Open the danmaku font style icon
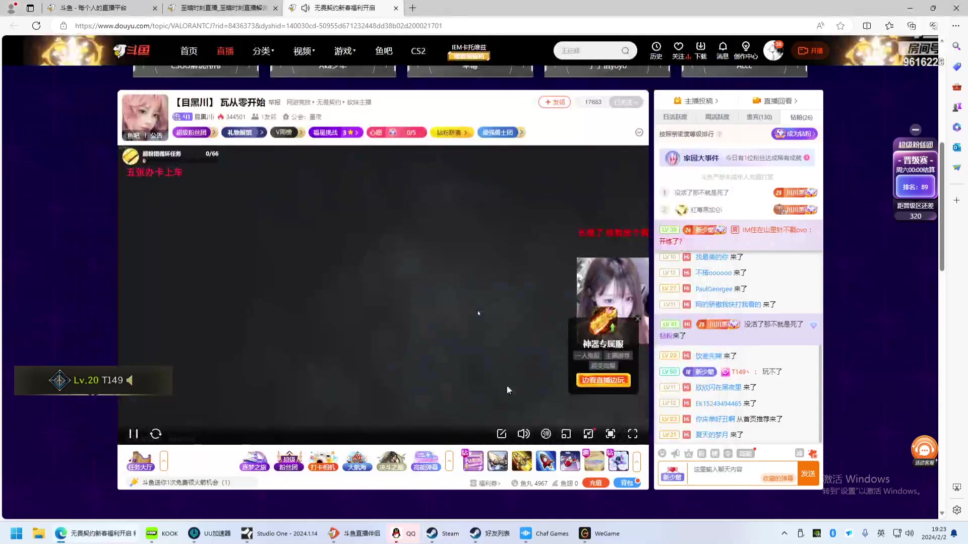 click(x=689, y=453)
